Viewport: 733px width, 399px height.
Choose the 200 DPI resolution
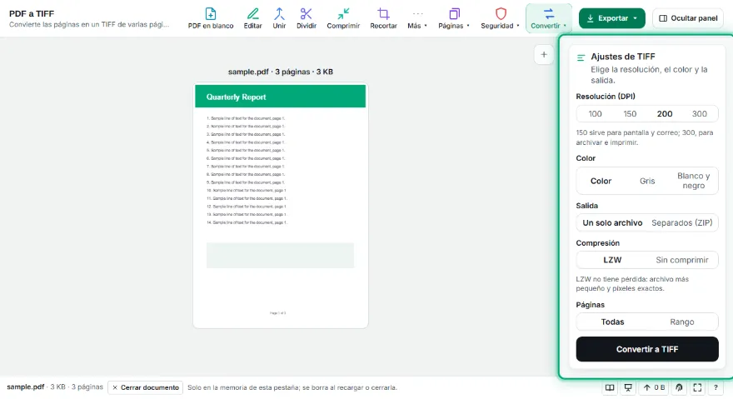(x=665, y=113)
